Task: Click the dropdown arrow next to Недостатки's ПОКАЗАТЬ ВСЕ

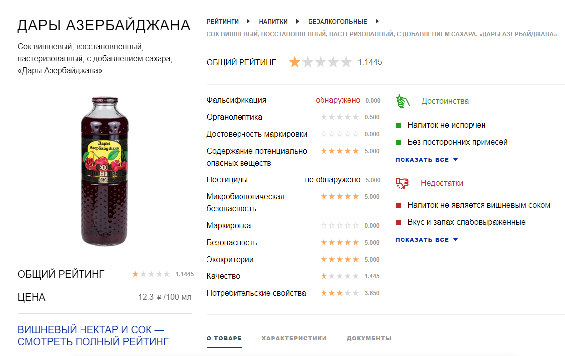Action: 456,240
